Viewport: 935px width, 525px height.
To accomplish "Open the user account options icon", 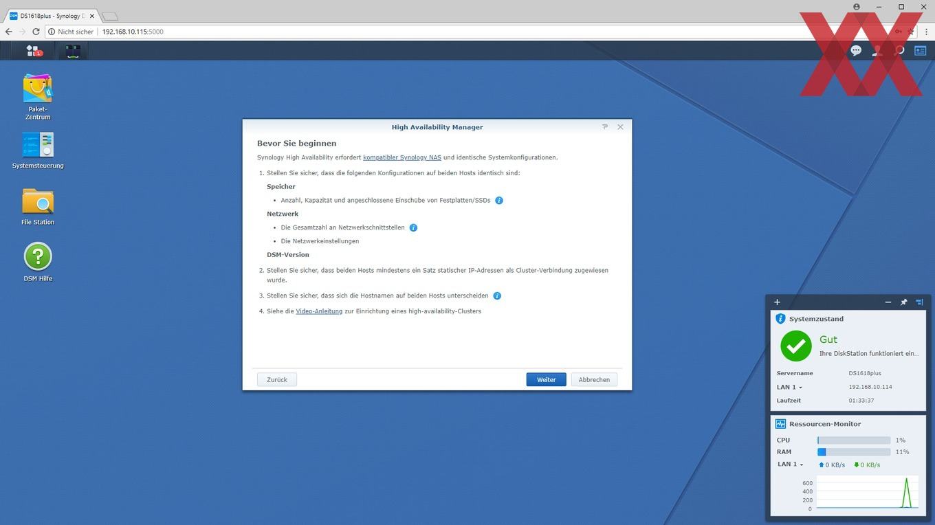I will (877, 51).
